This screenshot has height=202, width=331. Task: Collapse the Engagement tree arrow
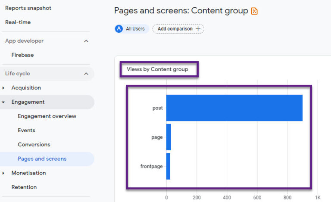(3, 102)
